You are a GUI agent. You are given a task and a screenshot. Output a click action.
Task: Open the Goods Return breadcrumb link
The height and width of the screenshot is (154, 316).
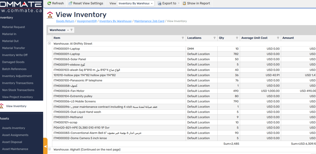click(65, 21)
